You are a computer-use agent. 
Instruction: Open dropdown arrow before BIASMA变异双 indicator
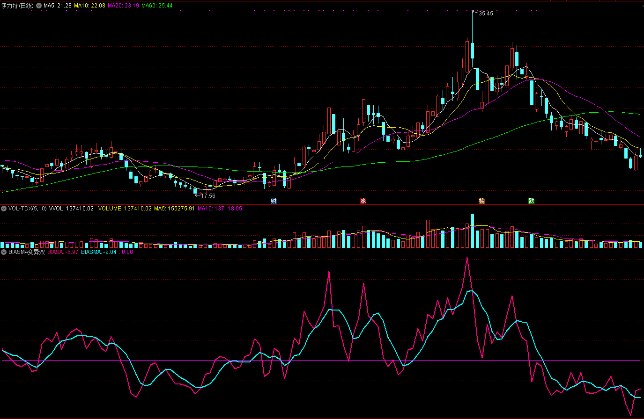[x=4, y=252]
